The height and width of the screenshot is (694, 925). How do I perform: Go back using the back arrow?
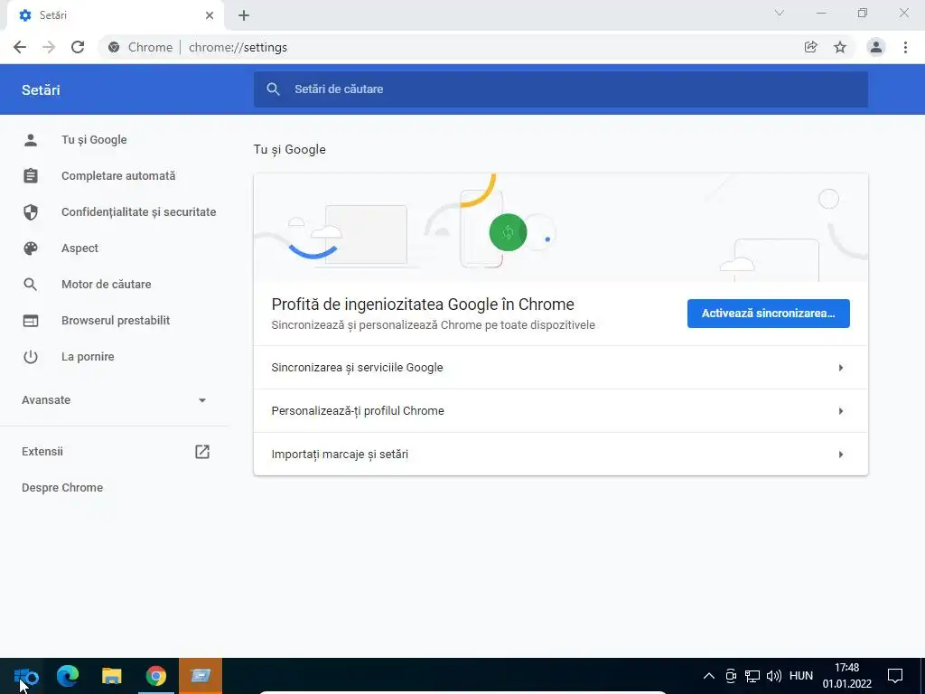pos(20,47)
